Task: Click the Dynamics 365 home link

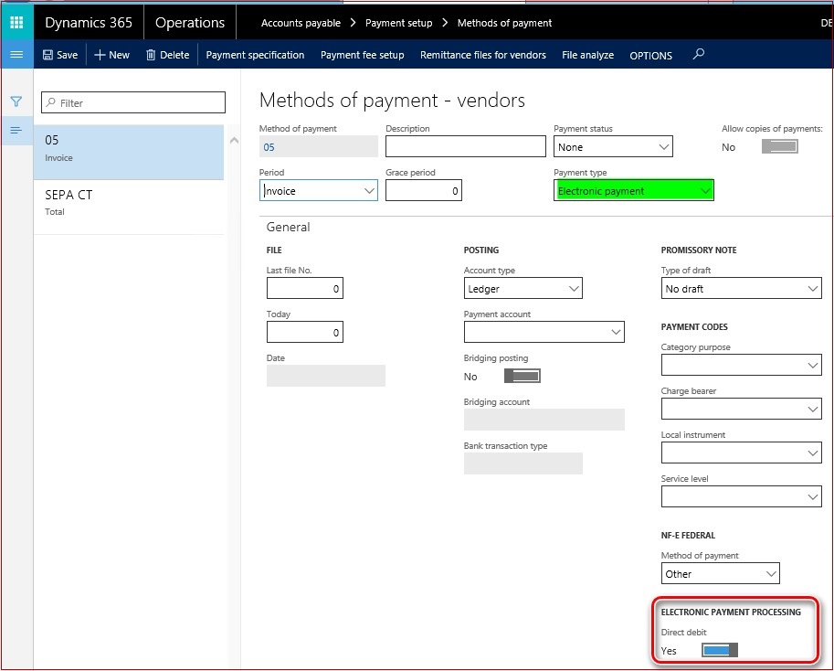Action: 89,22
